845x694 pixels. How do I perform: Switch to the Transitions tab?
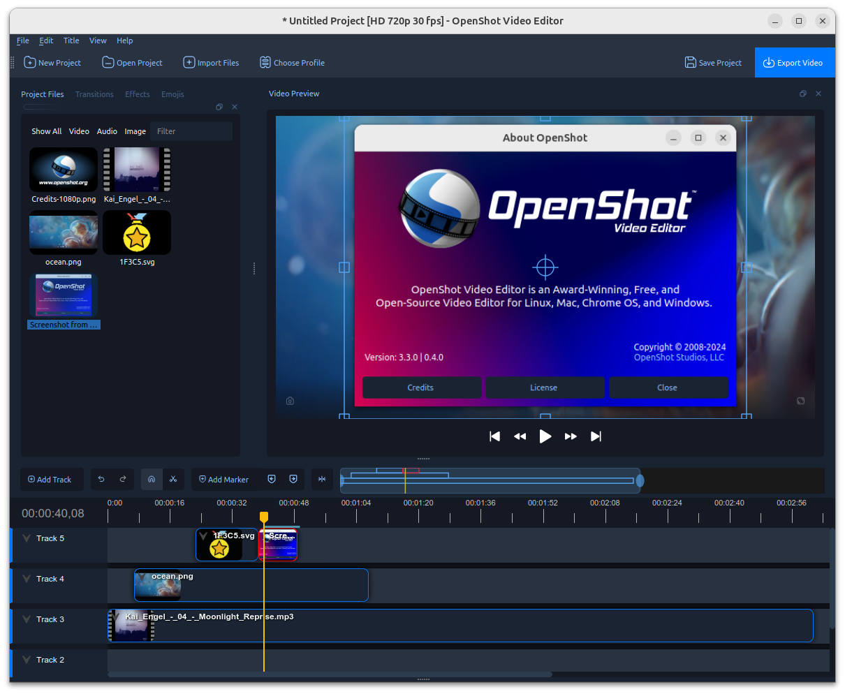(x=94, y=94)
